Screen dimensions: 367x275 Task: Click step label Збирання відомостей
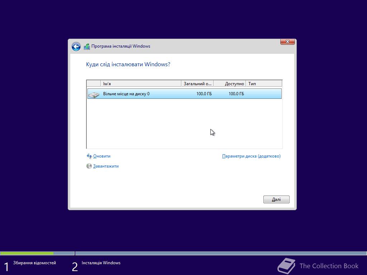34,263
